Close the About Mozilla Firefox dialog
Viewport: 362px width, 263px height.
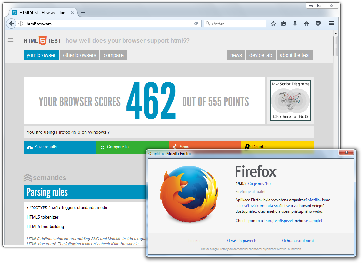(x=346, y=152)
